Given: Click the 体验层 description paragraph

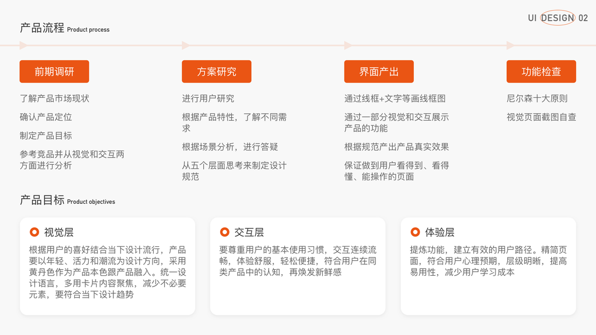Looking at the screenshot, I should pyautogui.click(x=488, y=261).
